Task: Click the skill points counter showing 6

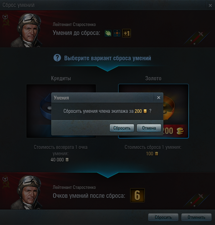Action: click(x=137, y=195)
